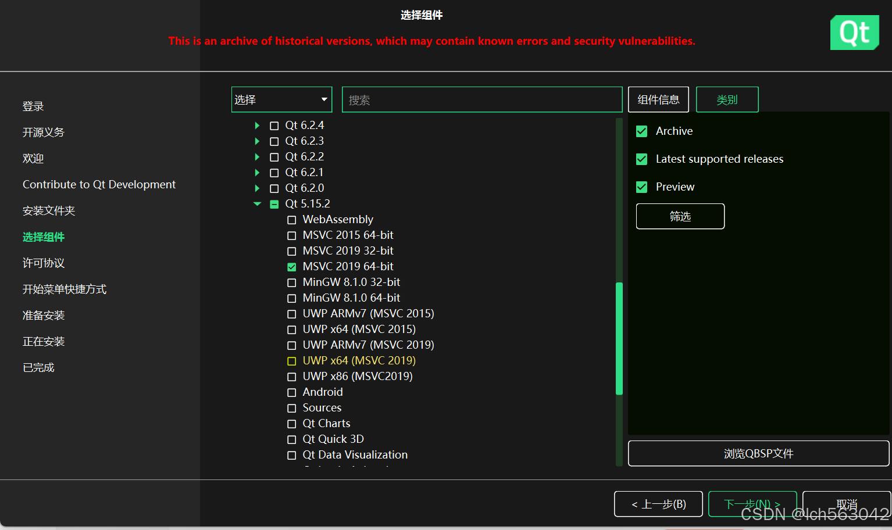
Task: Tick the Qt 6.2.0 checkbox
Action: (x=274, y=188)
